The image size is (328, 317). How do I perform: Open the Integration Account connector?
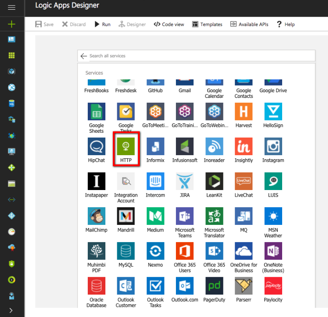126,181
